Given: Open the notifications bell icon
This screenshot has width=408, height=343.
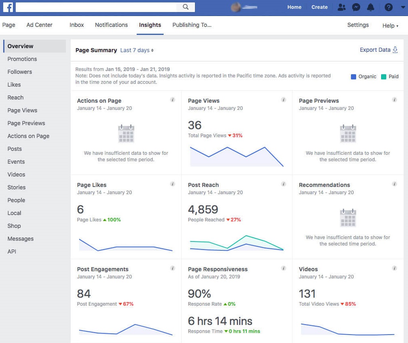Looking at the screenshot, I should point(371,7).
